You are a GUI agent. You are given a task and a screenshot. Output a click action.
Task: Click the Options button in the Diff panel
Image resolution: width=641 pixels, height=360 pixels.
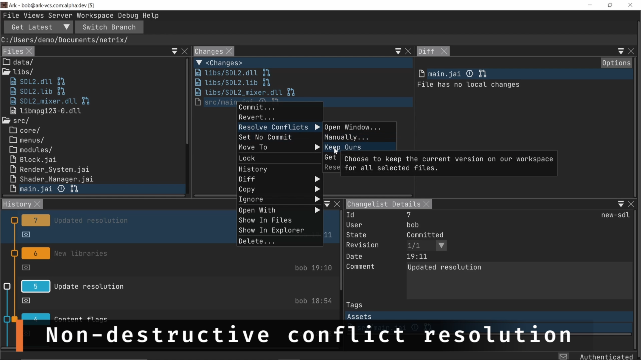coord(616,63)
